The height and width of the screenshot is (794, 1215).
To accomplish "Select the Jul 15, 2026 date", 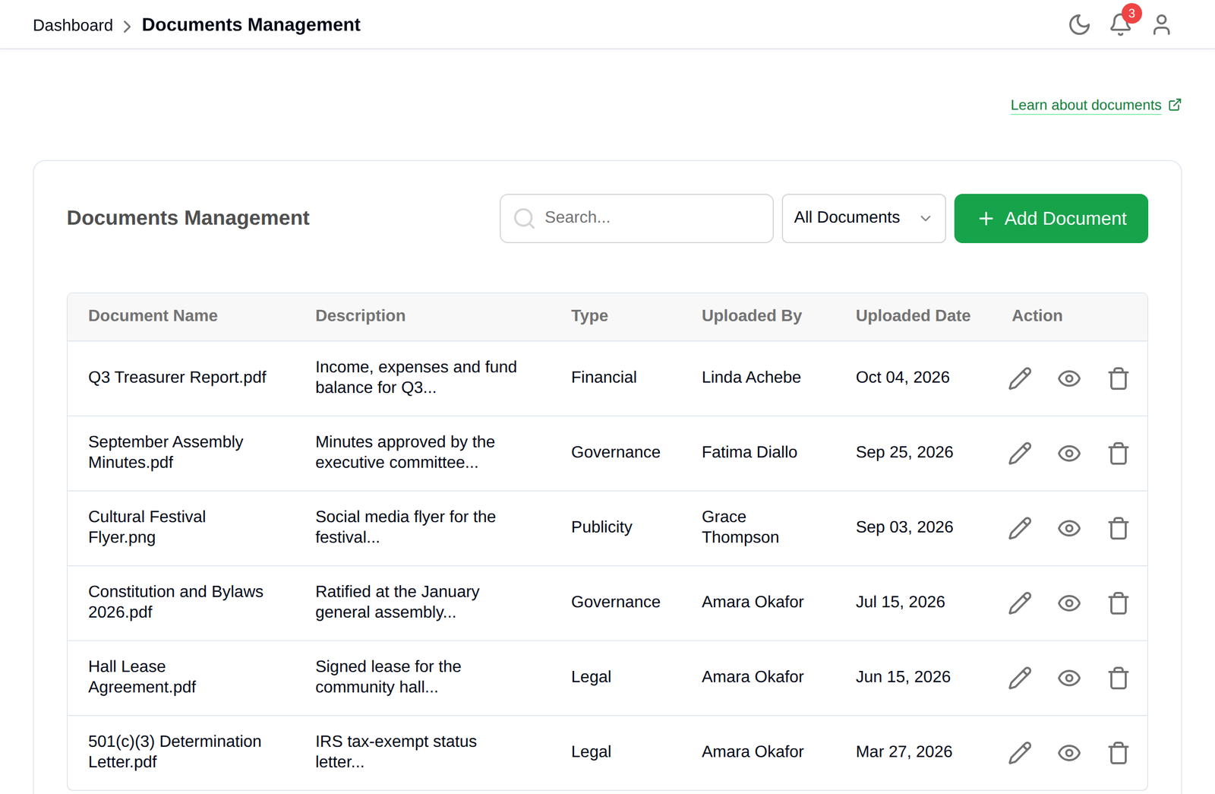I will [x=900, y=602].
